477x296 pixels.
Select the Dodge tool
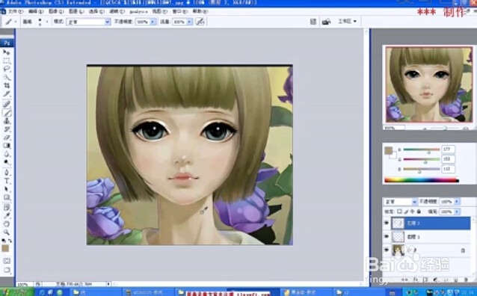tap(7, 162)
